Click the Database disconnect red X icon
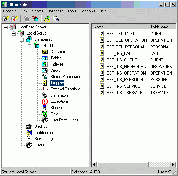Screen dimensions: 178x176 tap(35, 19)
